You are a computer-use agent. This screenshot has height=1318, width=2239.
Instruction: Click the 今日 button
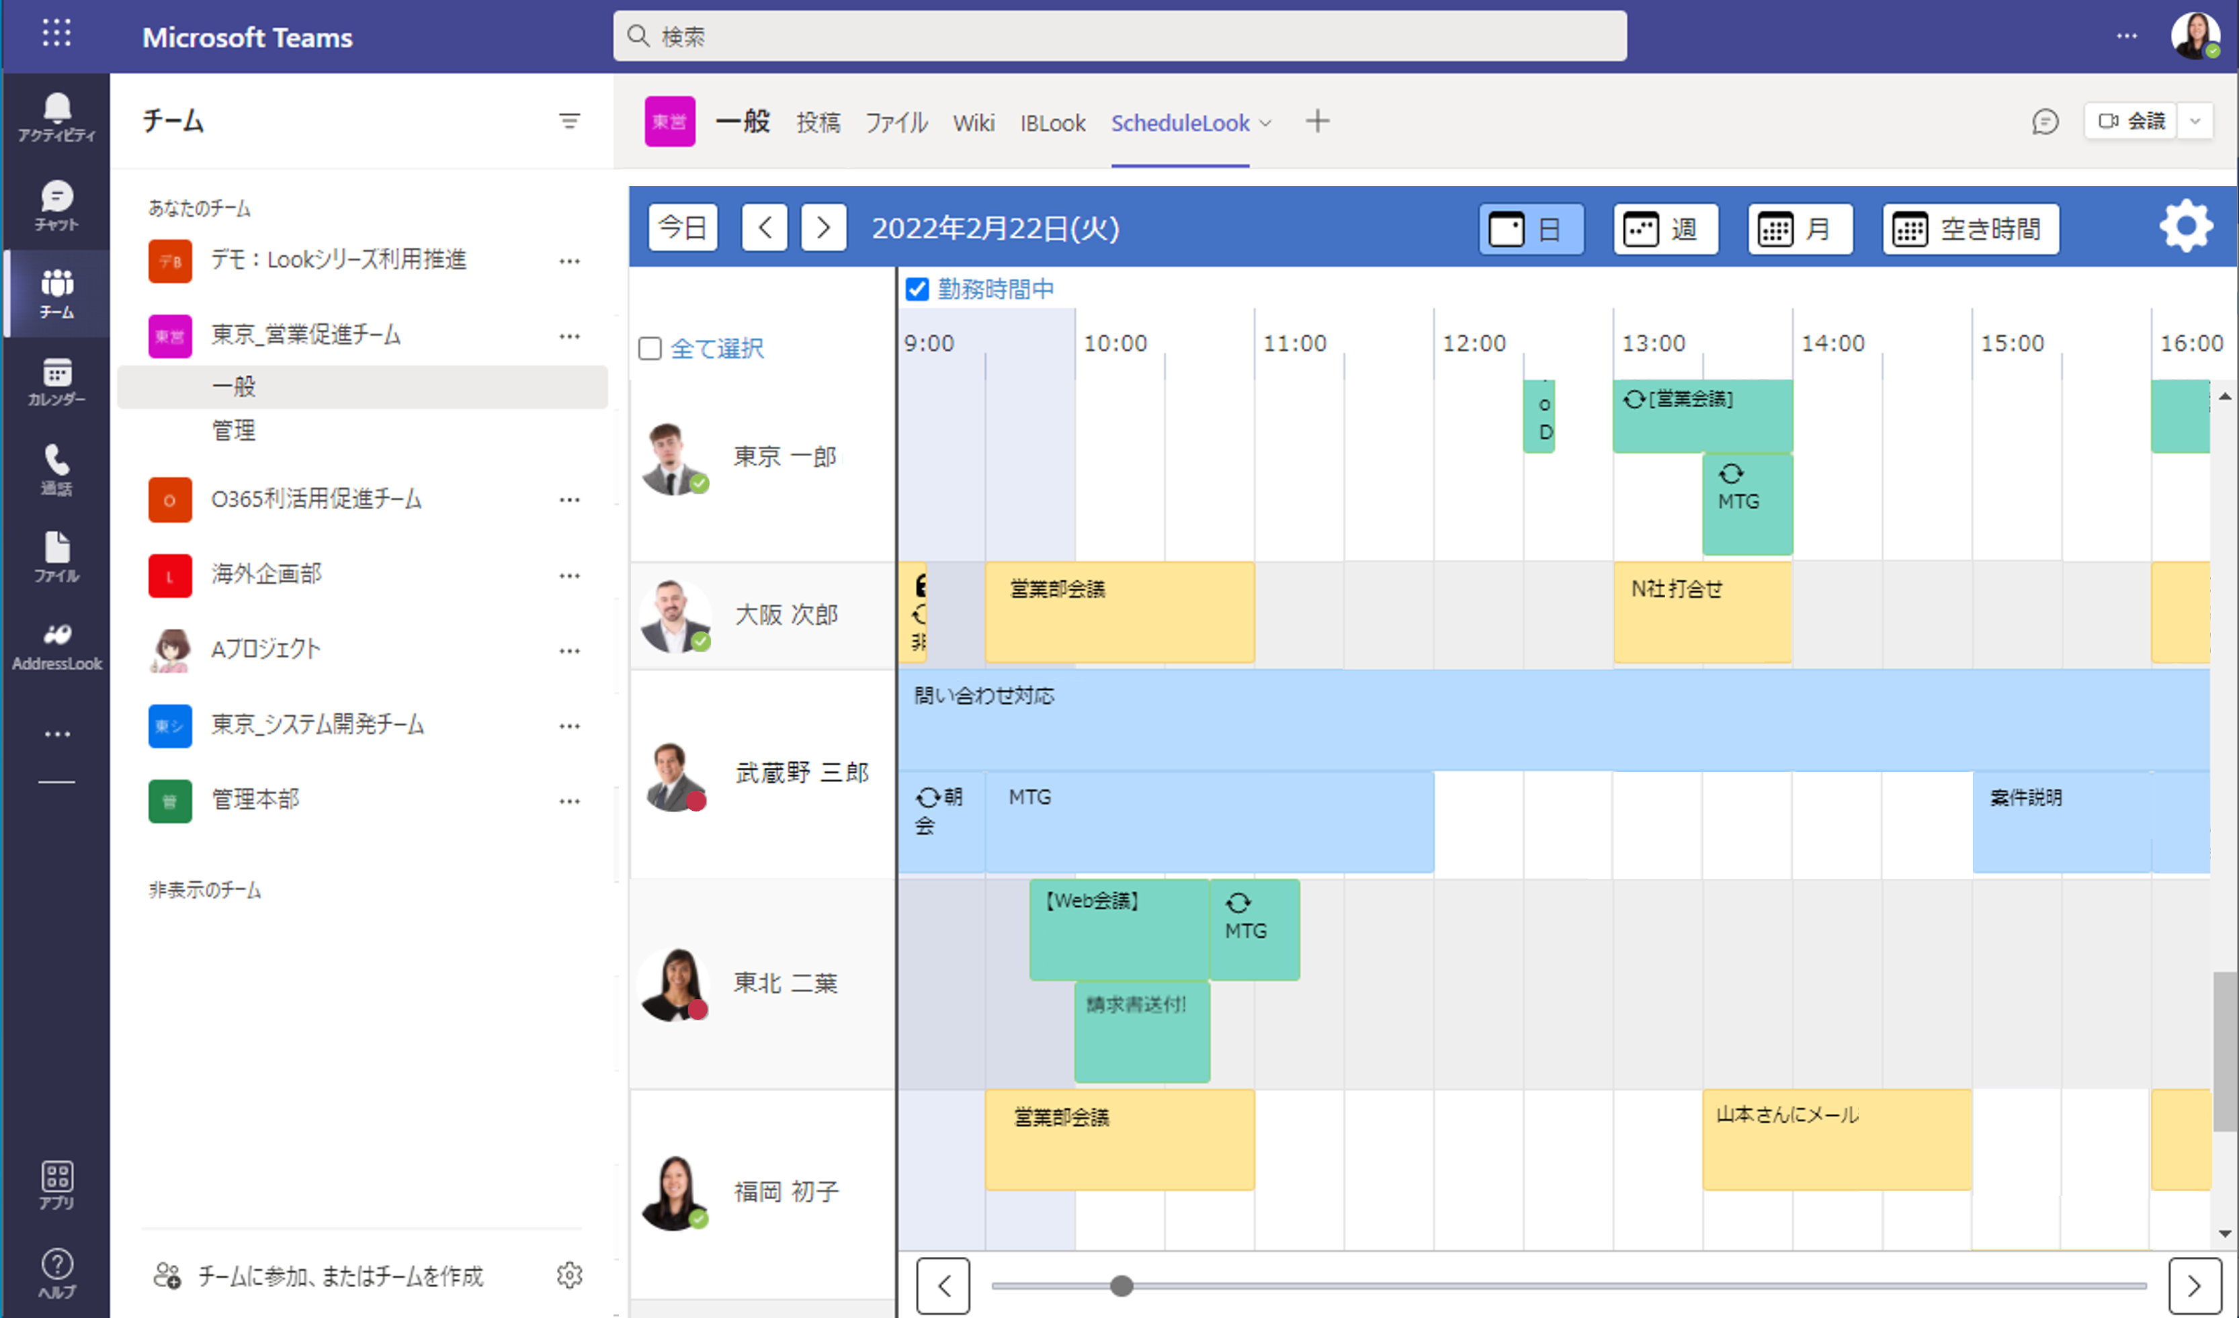(x=682, y=228)
